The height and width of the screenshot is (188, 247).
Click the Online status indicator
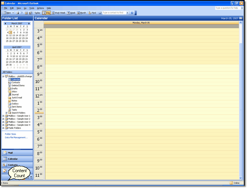coord(235,183)
